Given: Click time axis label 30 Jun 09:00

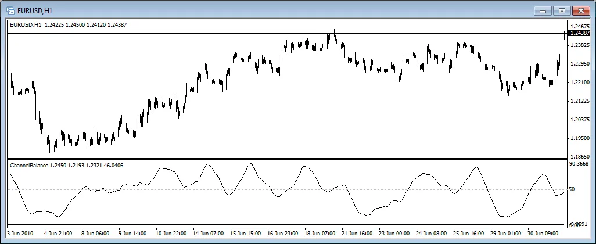Looking at the screenshot, I should coord(543,233).
